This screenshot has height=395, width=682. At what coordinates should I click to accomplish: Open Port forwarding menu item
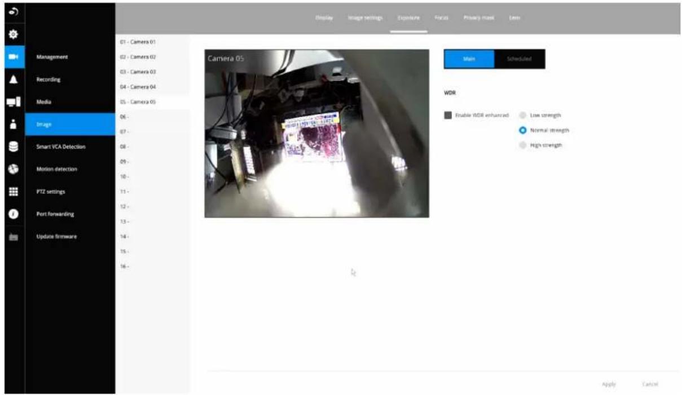pyautogui.click(x=71, y=214)
